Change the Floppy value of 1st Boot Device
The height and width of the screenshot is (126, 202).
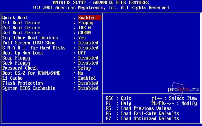(x=86, y=23)
